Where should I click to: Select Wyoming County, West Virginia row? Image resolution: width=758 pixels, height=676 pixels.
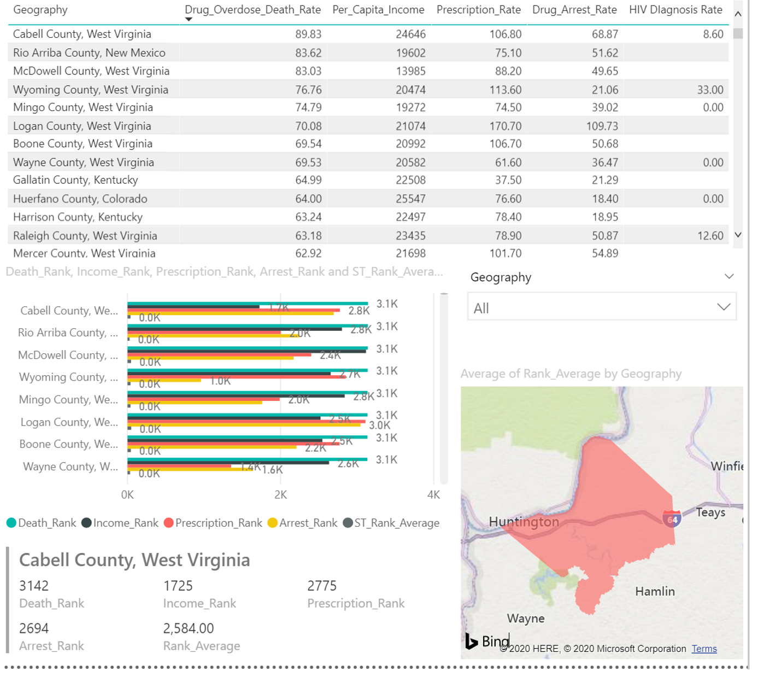coord(368,90)
